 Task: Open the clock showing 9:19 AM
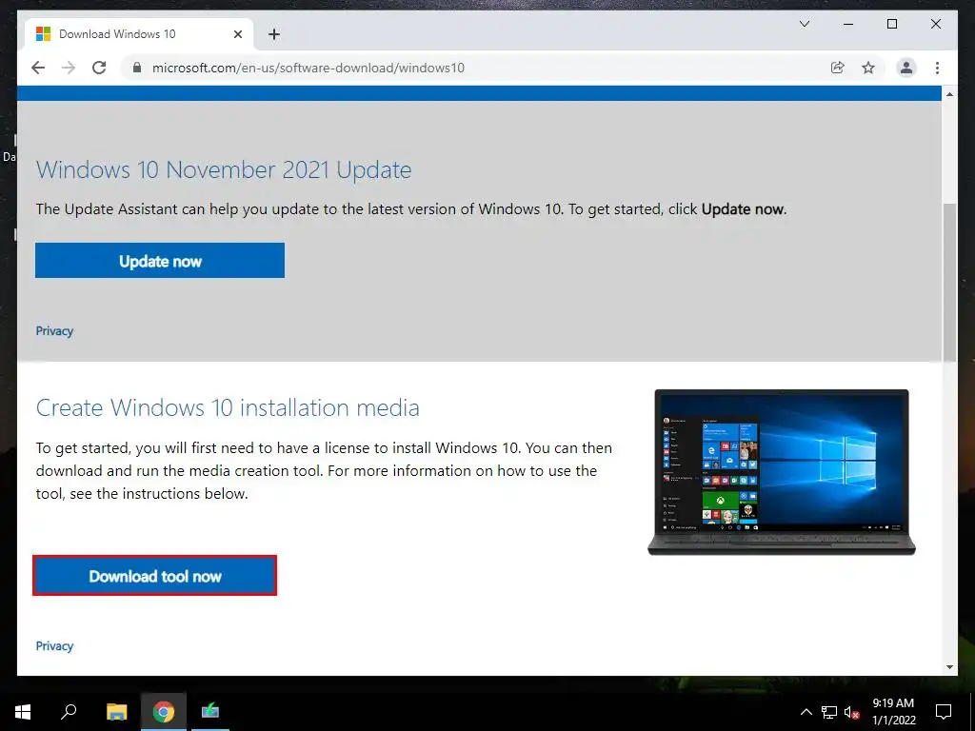click(x=893, y=712)
